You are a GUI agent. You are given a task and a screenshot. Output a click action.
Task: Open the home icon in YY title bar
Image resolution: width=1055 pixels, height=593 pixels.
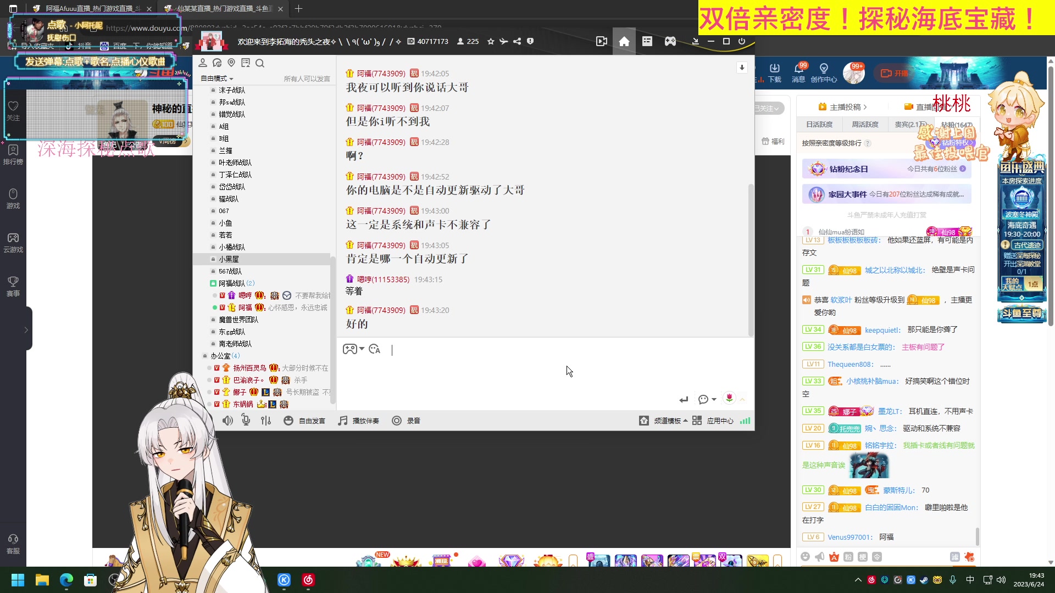pyautogui.click(x=624, y=41)
